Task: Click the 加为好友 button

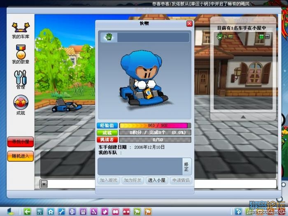Action: (x=132, y=181)
